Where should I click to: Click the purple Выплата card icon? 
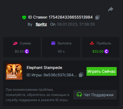point(53,43)
